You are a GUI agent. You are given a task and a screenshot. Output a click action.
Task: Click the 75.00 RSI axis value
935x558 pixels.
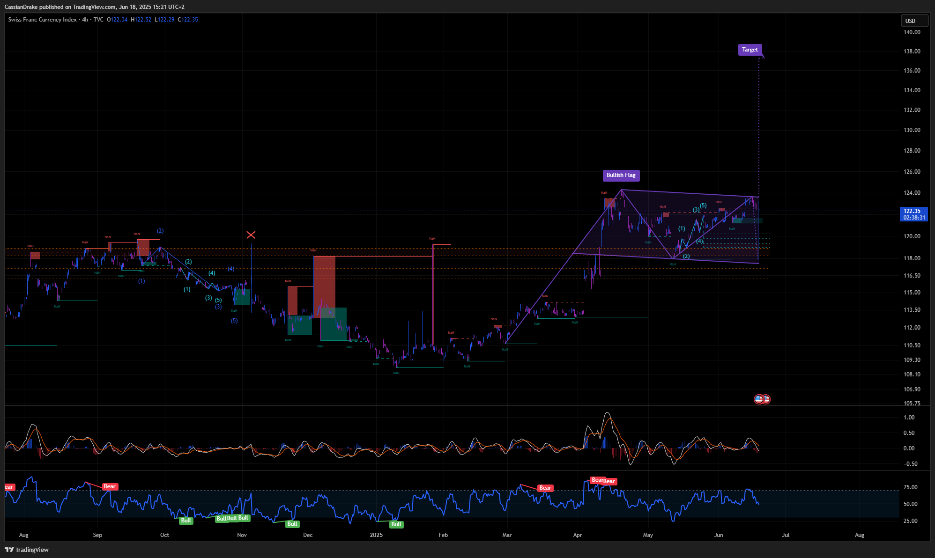pyautogui.click(x=910, y=487)
